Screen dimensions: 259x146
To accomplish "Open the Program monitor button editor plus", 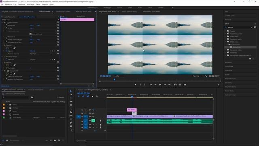I will [219, 85].
